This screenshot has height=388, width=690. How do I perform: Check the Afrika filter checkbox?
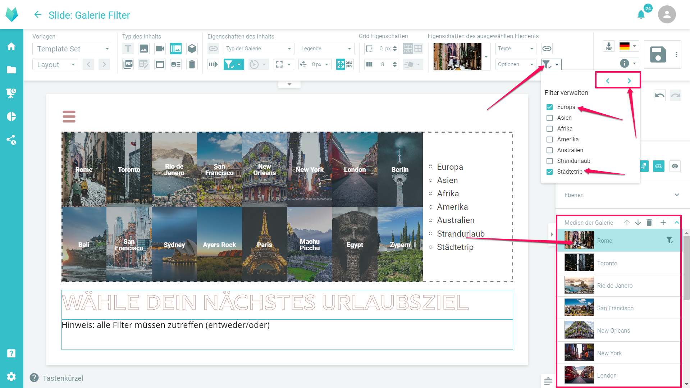549,129
